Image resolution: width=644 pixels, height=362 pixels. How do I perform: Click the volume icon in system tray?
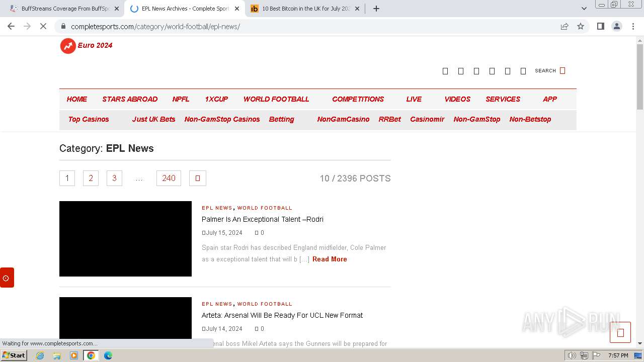coord(572,355)
